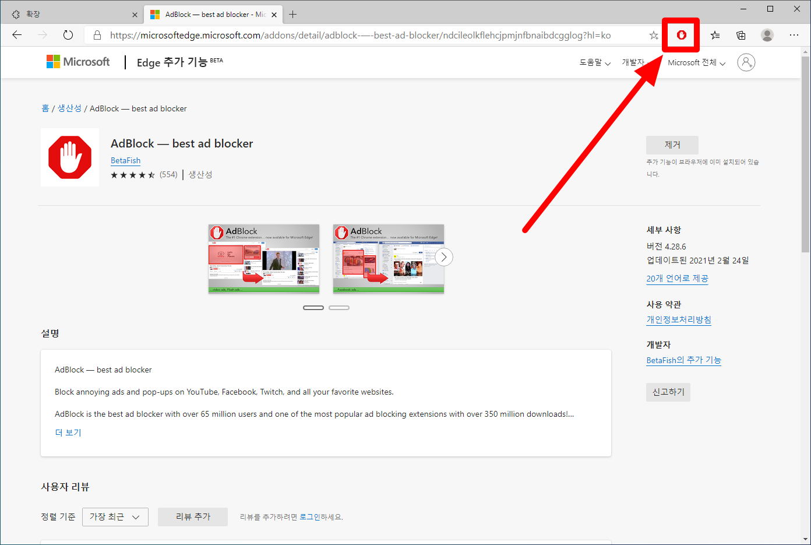Screen dimensions: 811x545
Task: Open the Edge settings and more menu
Action: click(794, 35)
